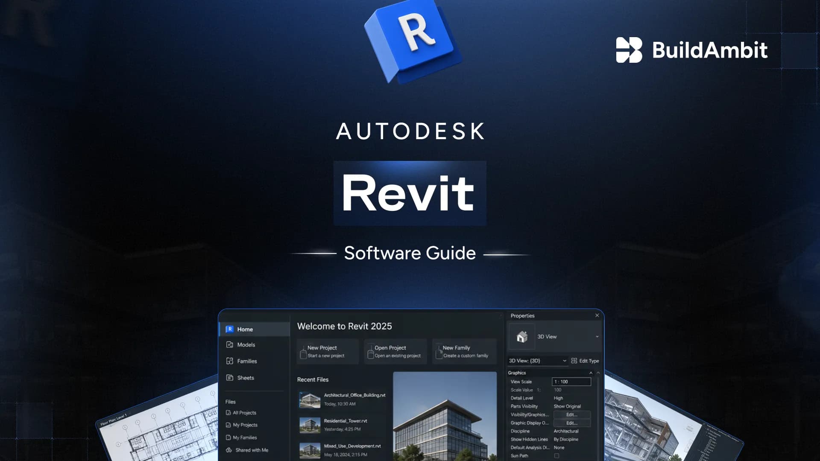Click the 3D View house icon
Screen dimensions: 820x461
point(521,337)
